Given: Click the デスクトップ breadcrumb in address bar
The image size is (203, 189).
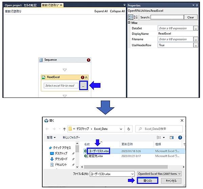Looking at the screenshot, I should [x=83, y=129].
